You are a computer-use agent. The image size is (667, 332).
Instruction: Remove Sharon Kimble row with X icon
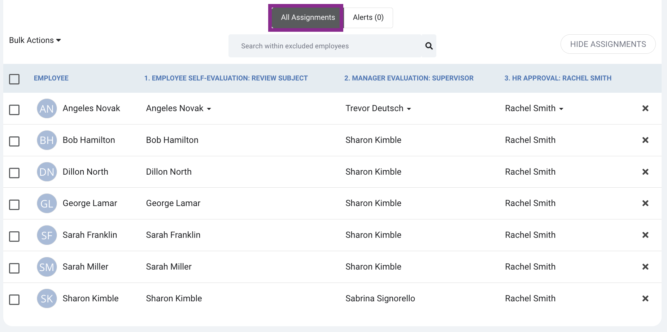tap(645, 298)
